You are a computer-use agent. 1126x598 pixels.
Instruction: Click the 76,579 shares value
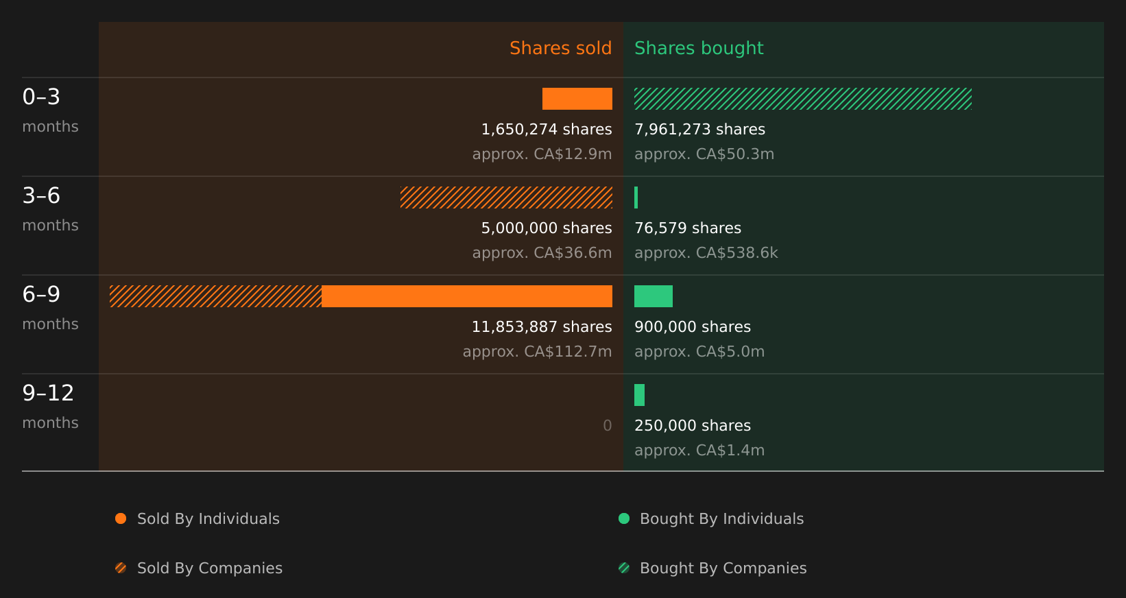(x=688, y=228)
